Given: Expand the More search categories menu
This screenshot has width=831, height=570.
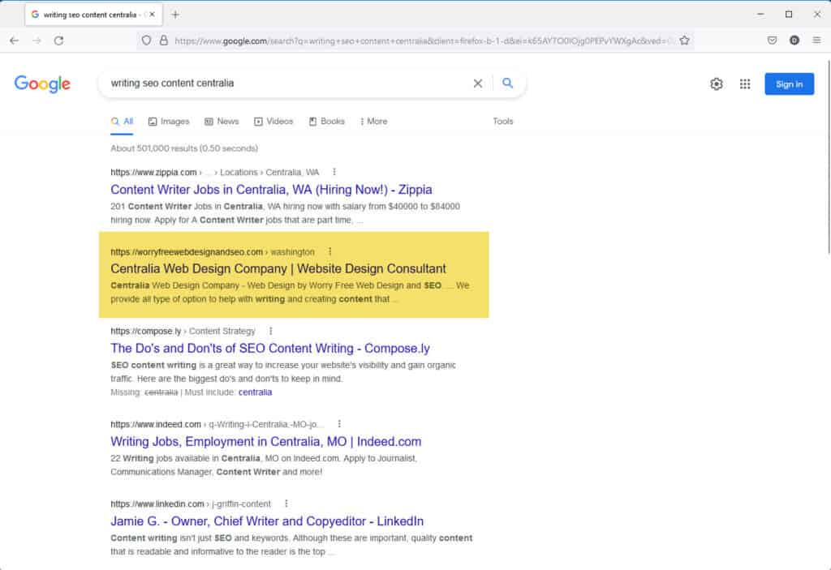Looking at the screenshot, I should point(373,122).
